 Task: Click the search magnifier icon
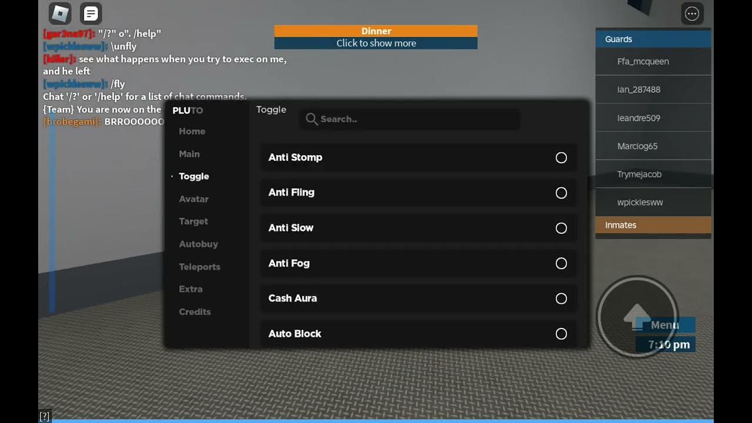coord(312,119)
